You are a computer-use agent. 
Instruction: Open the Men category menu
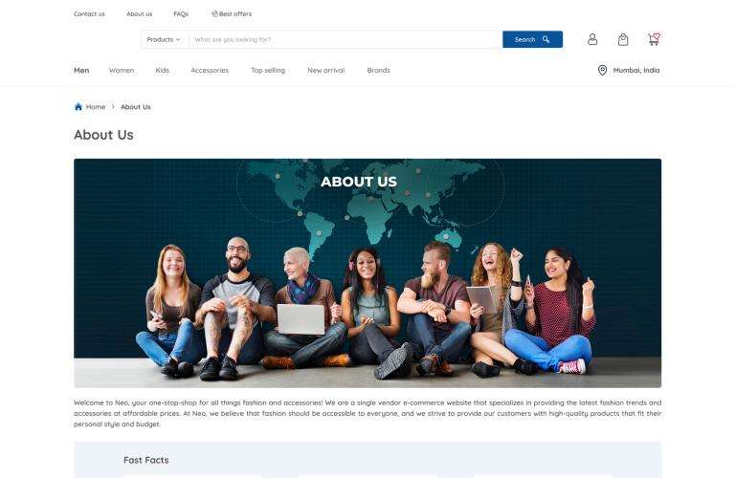point(81,70)
